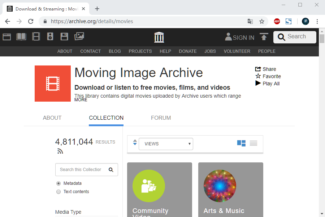This screenshot has height=217, width=325.
Task: Click the RSS feed icon
Action: click(60, 151)
